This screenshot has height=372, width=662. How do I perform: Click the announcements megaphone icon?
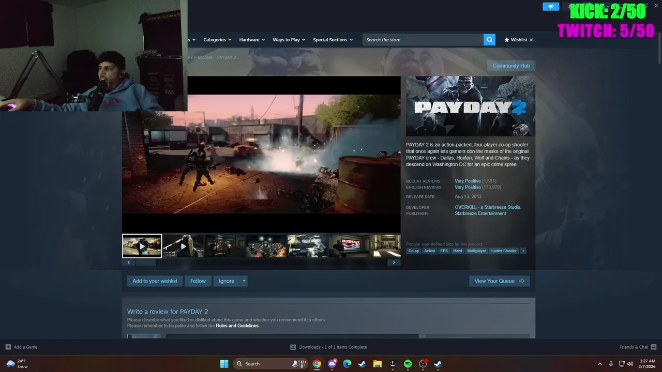(551, 6)
